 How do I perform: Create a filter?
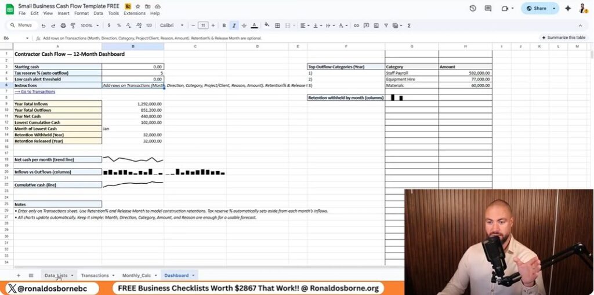click(386, 26)
